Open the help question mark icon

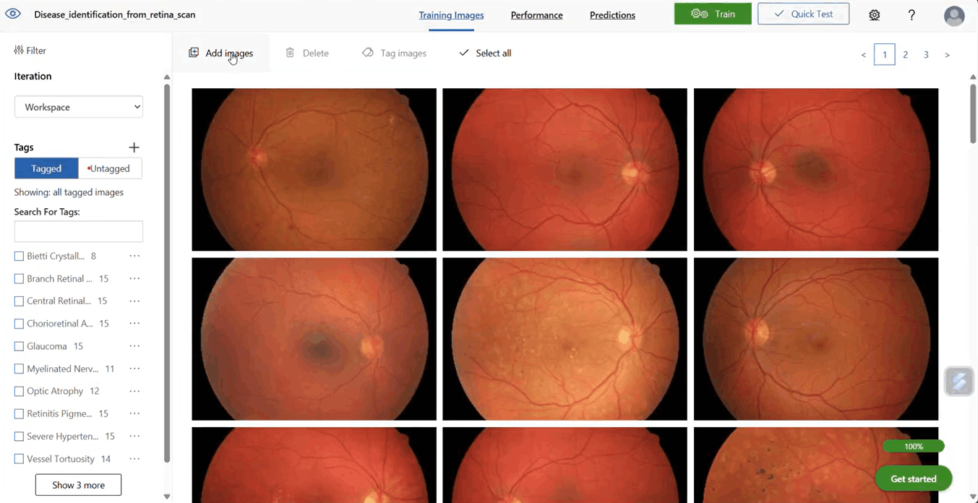911,15
